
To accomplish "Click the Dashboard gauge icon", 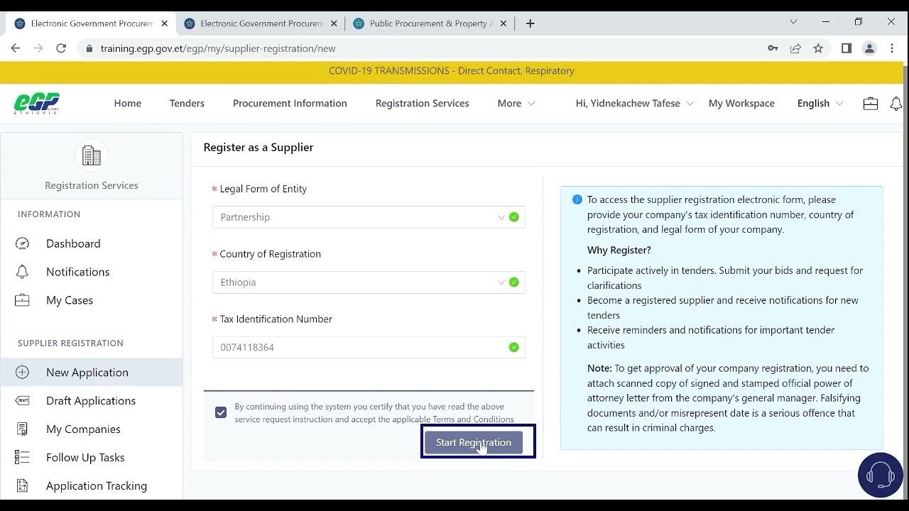I will [23, 243].
